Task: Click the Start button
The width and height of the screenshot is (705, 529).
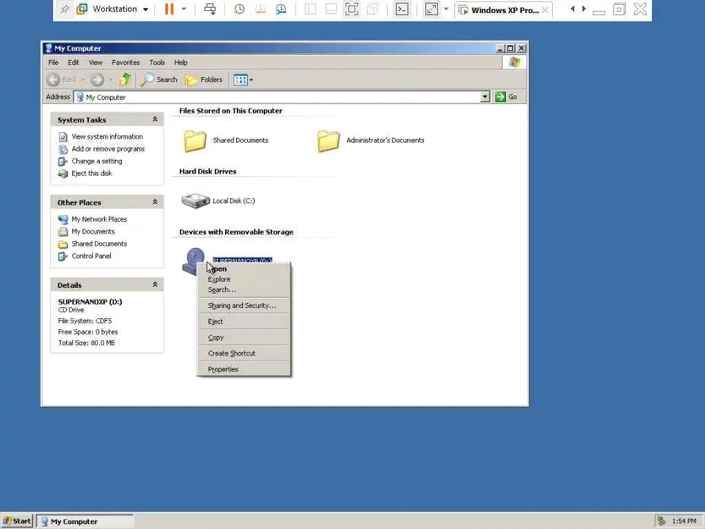Action: [x=17, y=521]
